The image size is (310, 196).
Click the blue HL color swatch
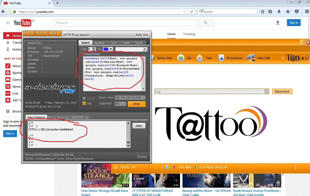coord(106,49)
